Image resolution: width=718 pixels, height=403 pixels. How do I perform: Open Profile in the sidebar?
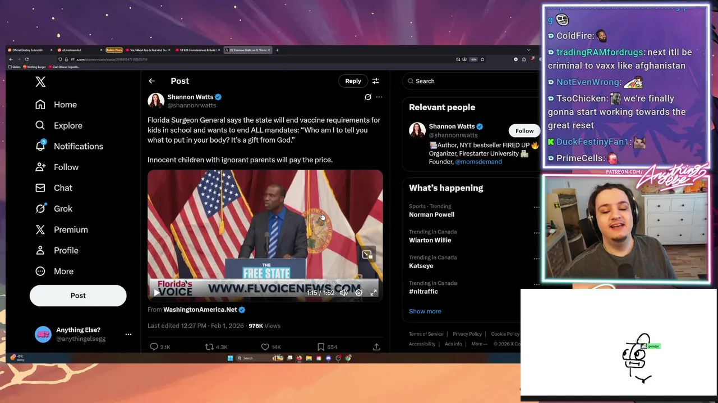click(x=57, y=250)
